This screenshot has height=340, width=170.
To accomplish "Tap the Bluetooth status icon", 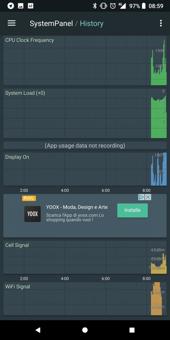I will [x=95, y=6].
